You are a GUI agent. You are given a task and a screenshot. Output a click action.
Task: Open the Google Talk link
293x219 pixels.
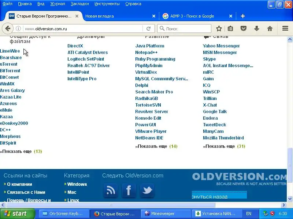[215, 112]
